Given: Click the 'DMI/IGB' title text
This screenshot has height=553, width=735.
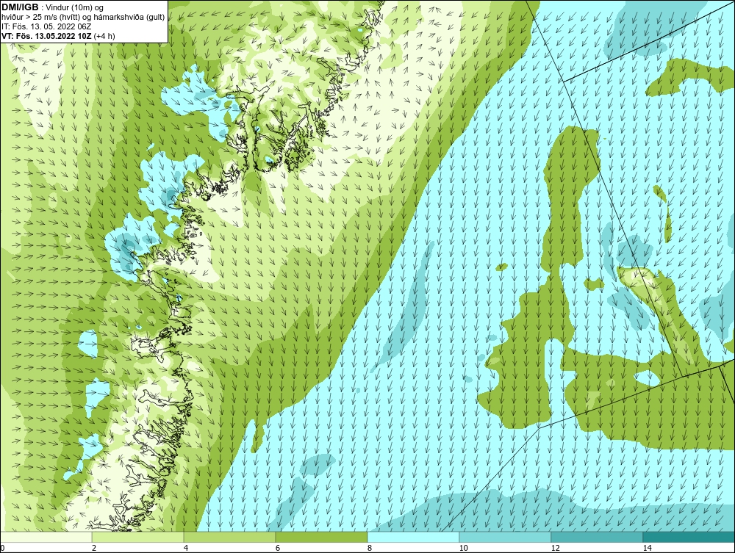Looking at the screenshot, I should point(20,7).
